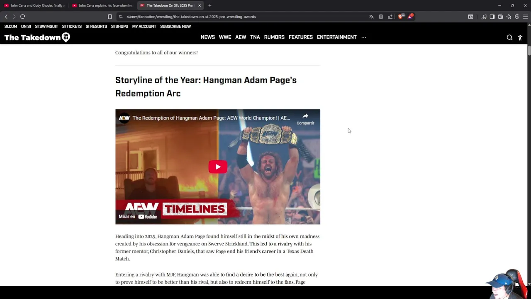This screenshot has height=299, width=531.
Task: Open the RUMORS menu item
Action: click(x=274, y=37)
